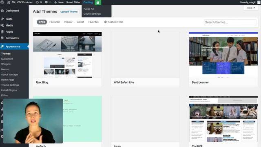Open Comments in sidebar
Screen dimensions: 261x147
[x=12, y=38]
